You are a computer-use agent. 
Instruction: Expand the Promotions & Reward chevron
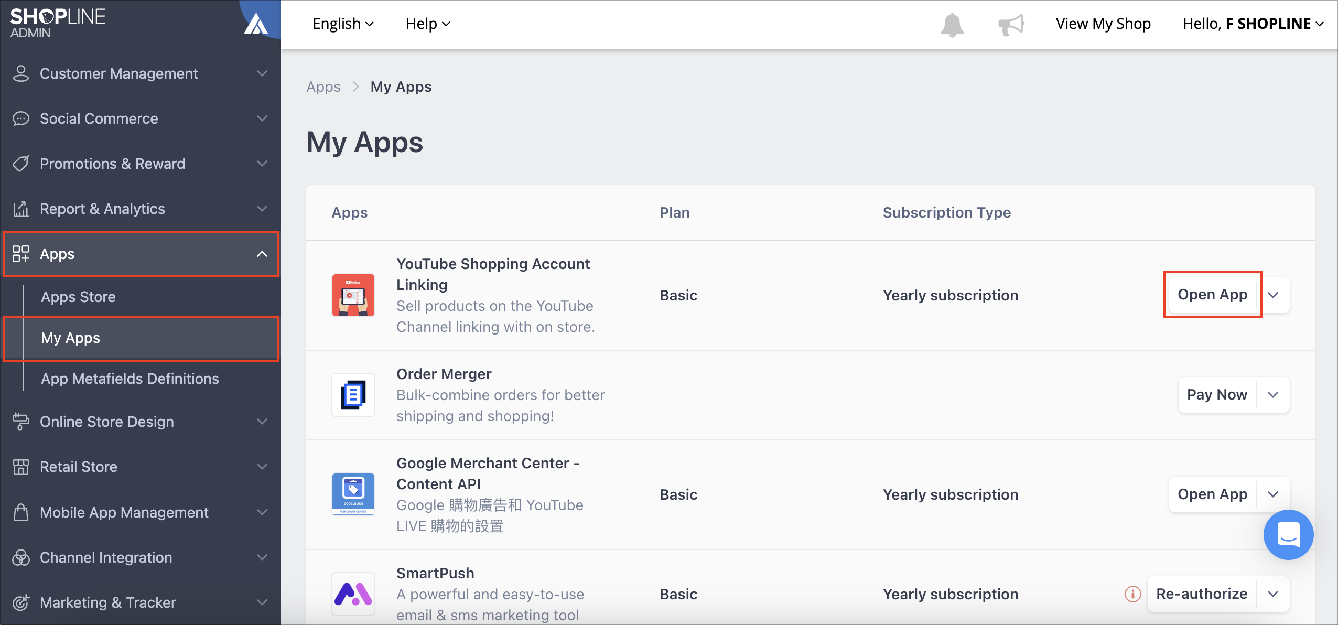[x=262, y=164]
